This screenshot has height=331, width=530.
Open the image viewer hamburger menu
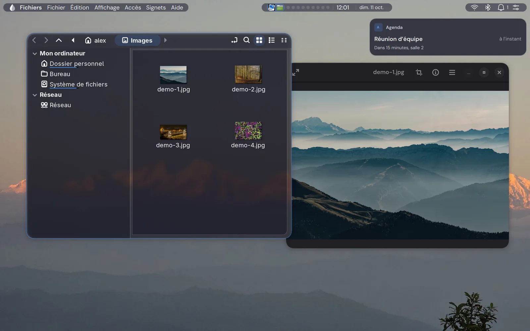[452, 72]
